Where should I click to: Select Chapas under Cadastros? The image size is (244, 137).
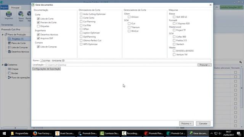(x=15, y=69)
